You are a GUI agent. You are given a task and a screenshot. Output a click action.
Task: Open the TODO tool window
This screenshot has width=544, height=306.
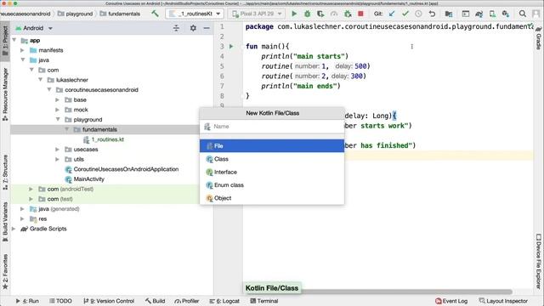pos(60,301)
